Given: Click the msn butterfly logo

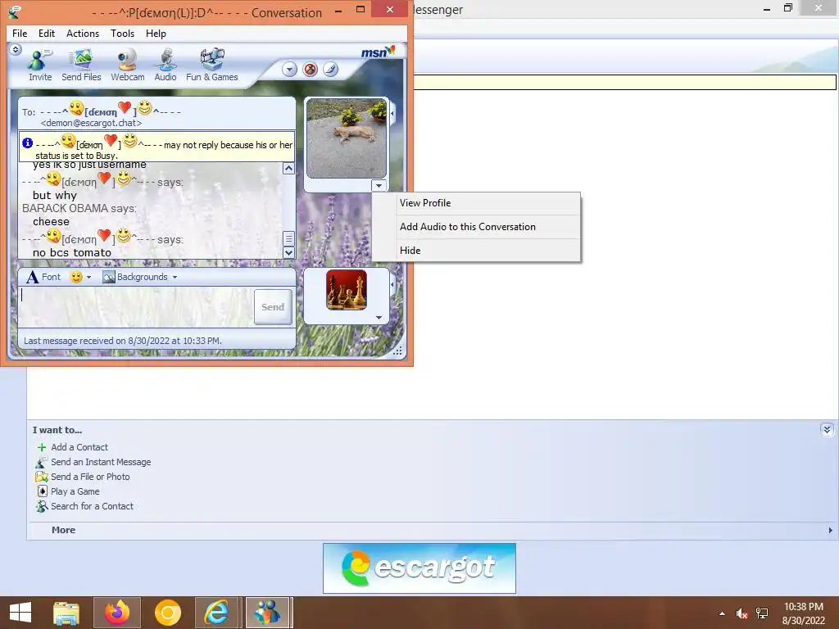Looking at the screenshot, I should (378, 52).
